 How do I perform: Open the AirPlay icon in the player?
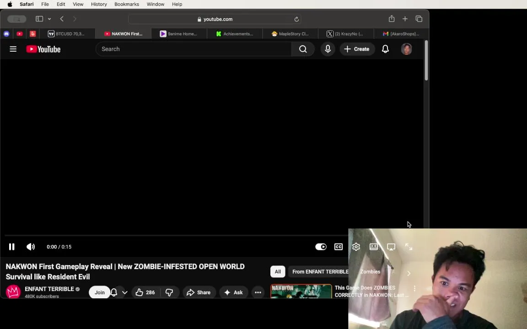click(391, 247)
